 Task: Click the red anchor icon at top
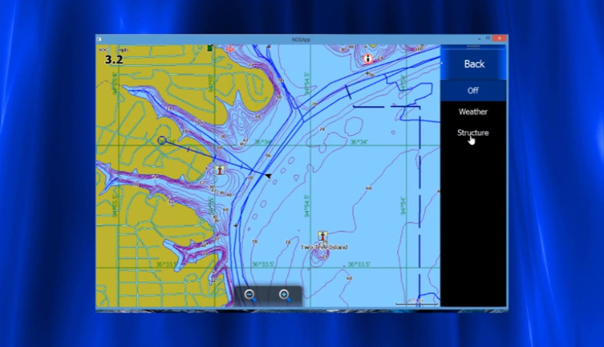tap(229, 48)
